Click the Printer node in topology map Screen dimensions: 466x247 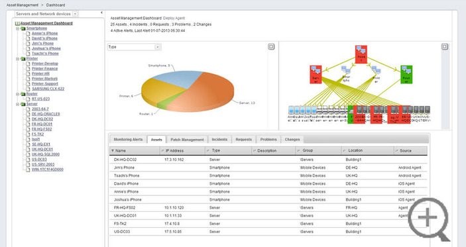click(x=376, y=75)
